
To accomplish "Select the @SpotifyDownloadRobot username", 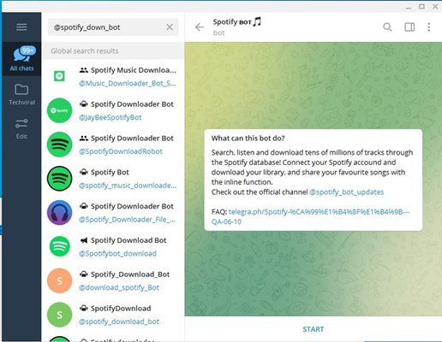I will (x=121, y=151).
